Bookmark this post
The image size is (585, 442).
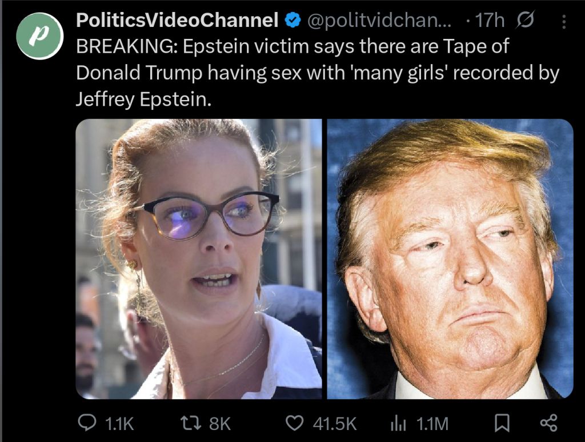[x=502, y=423]
